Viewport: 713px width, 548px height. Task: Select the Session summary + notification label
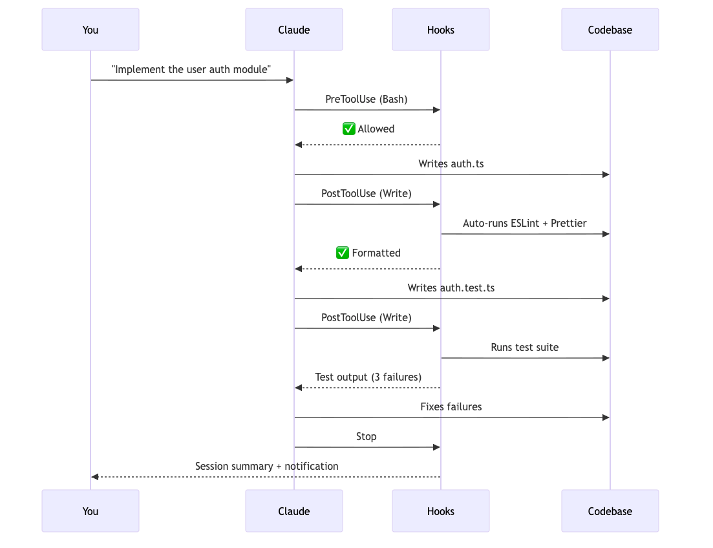pyautogui.click(x=267, y=466)
